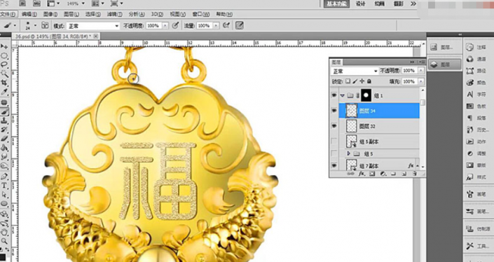The width and height of the screenshot is (494, 262).
Task: Show the 组 5 副本 layer
Action: click(x=334, y=142)
